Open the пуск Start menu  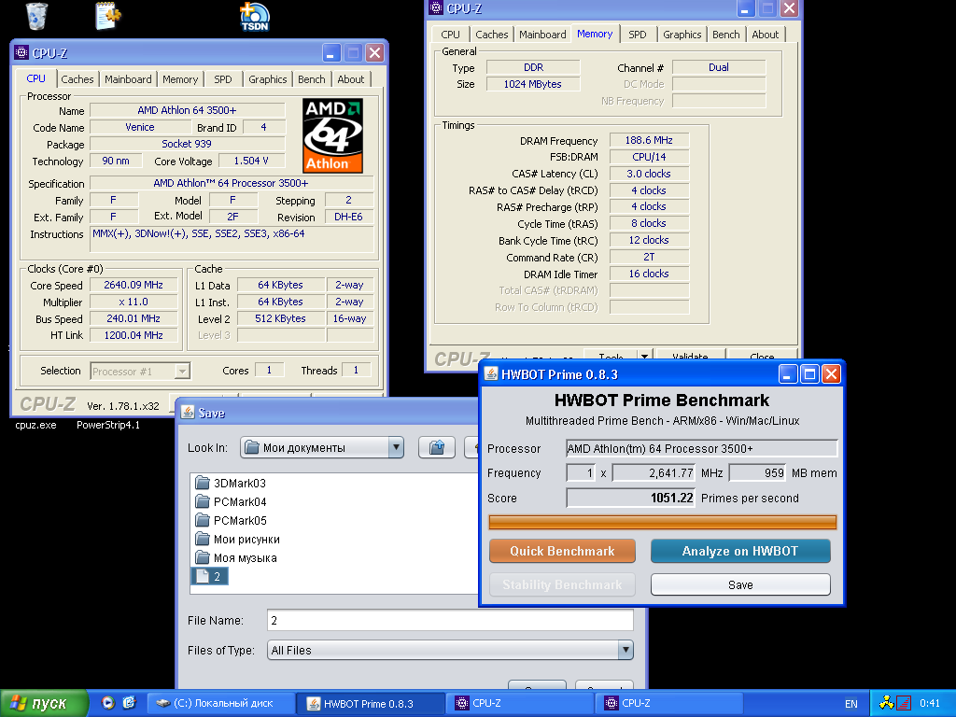pos(44,703)
